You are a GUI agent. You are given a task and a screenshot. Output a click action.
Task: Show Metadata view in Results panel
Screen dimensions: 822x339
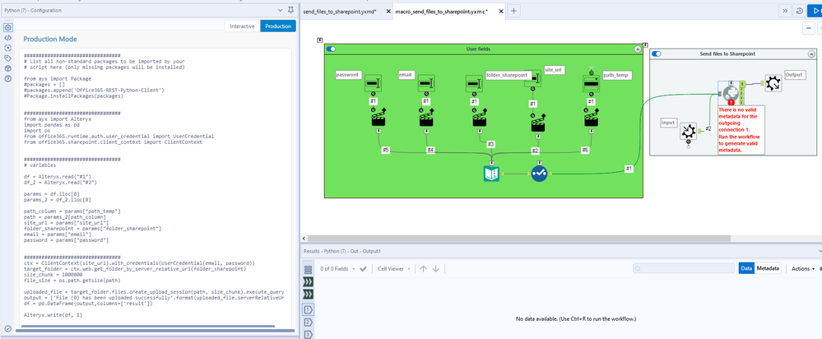pyautogui.click(x=768, y=268)
